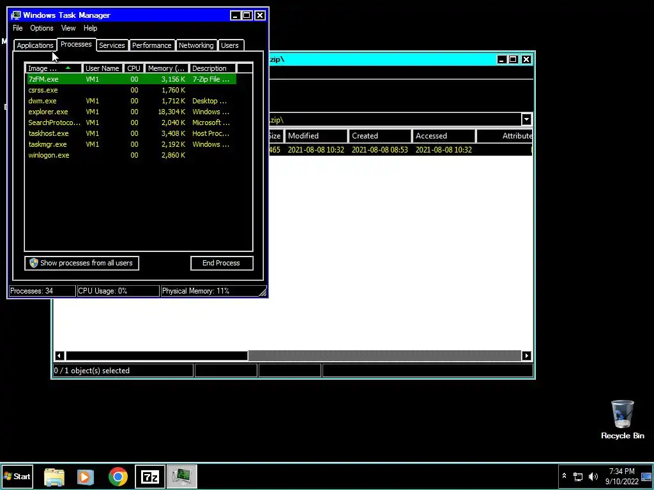Viewport: 654px width, 490px height.
Task: Select file row modified 2021-08-08 10:32
Action: (x=400, y=149)
